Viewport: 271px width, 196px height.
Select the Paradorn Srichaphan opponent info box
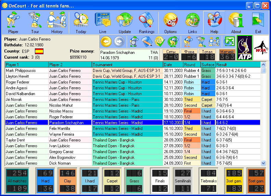pyautogui.click(x=129, y=55)
